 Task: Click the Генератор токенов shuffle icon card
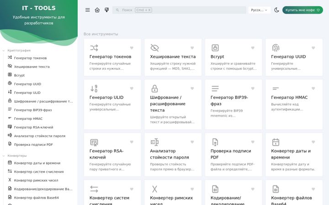(x=94, y=48)
